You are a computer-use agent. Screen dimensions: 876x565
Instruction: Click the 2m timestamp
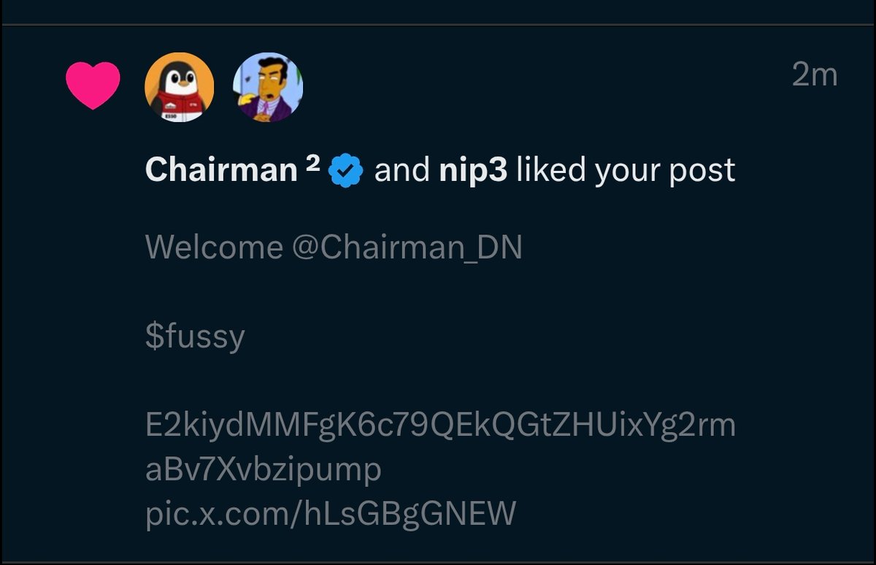814,74
